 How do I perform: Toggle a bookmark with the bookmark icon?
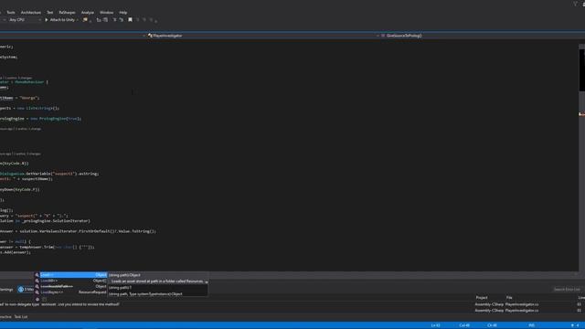(x=130, y=20)
